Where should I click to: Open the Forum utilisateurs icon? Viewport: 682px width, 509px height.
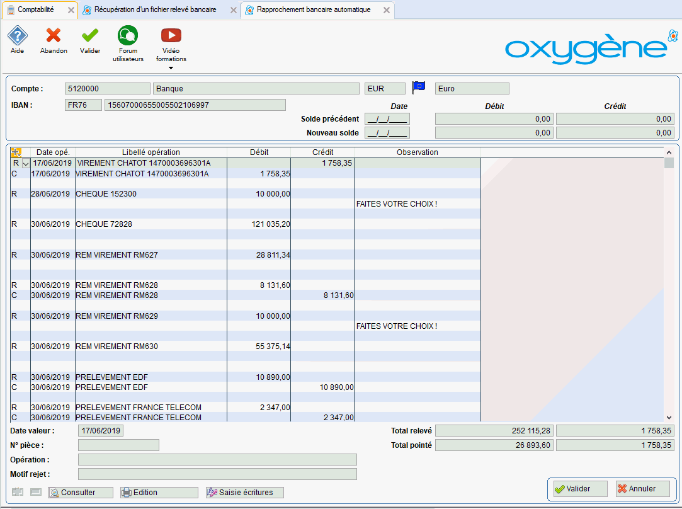pyautogui.click(x=128, y=36)
